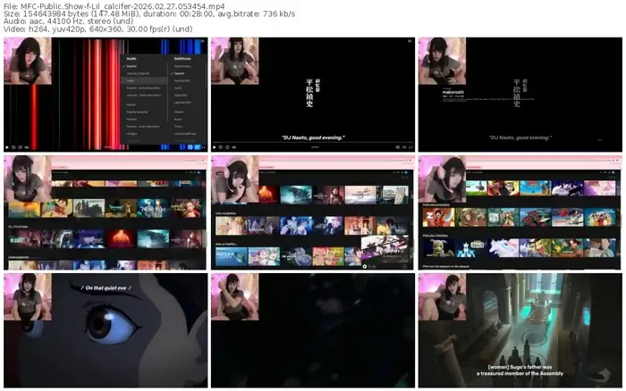Click the progress bar in the second frame's player
The height and width of the screenshot is (391, 626).
point(312,140)
